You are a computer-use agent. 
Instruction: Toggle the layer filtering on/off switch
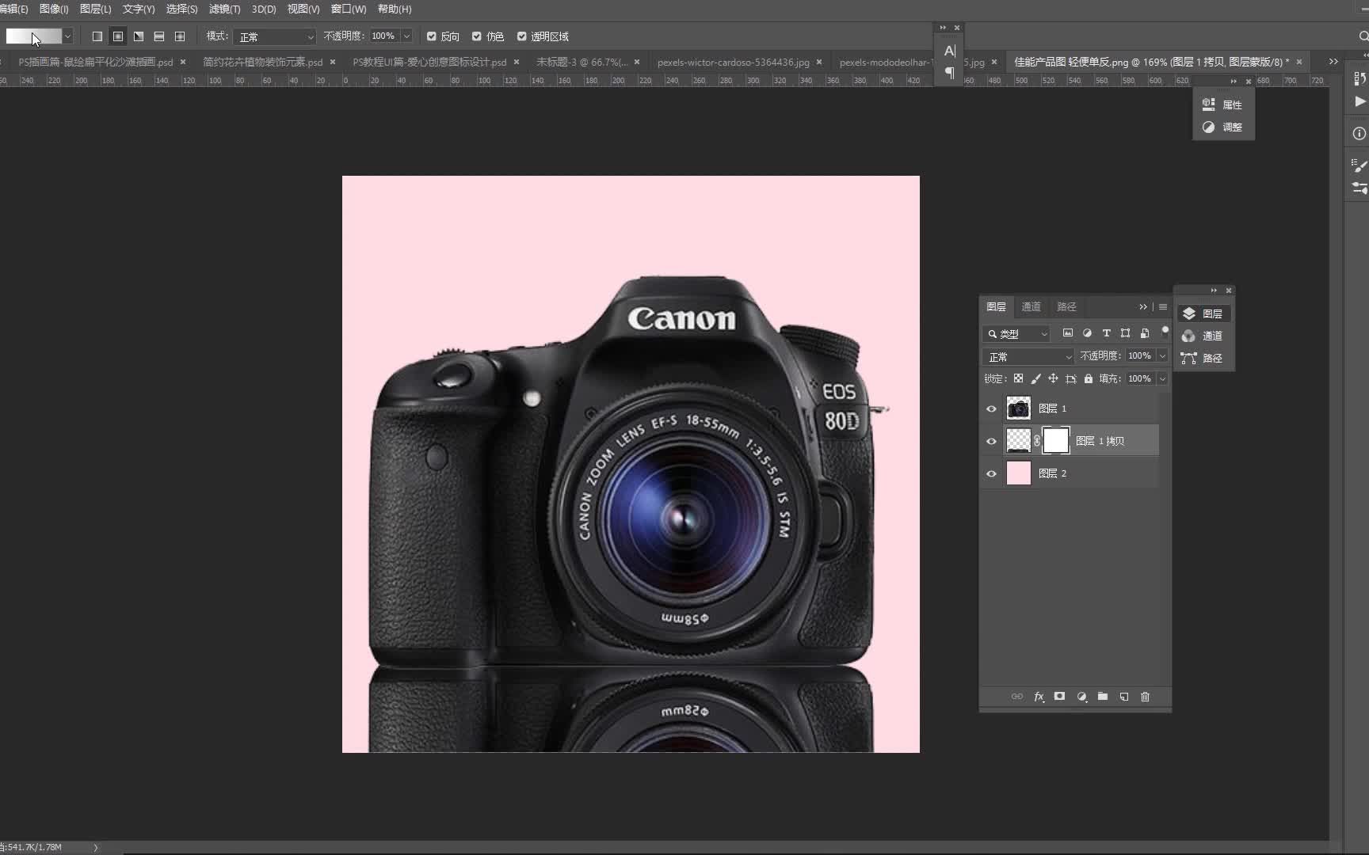point(1165,331)
